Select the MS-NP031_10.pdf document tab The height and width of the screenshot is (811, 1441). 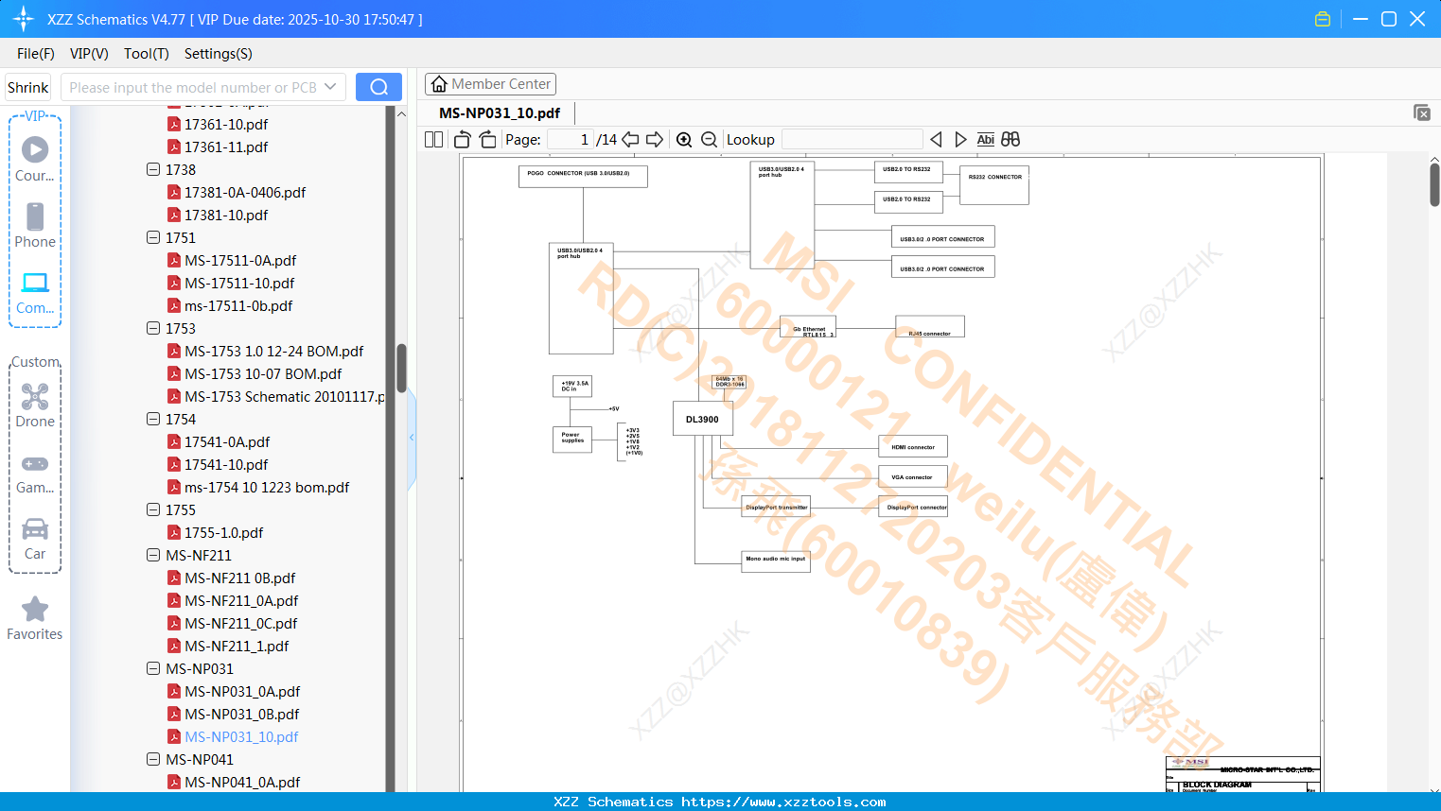(x=500, y=112)
